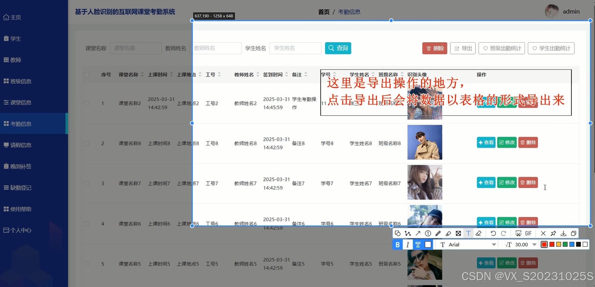
Task: Cancel the screenshot with the X icon
Action: [543, 233]
